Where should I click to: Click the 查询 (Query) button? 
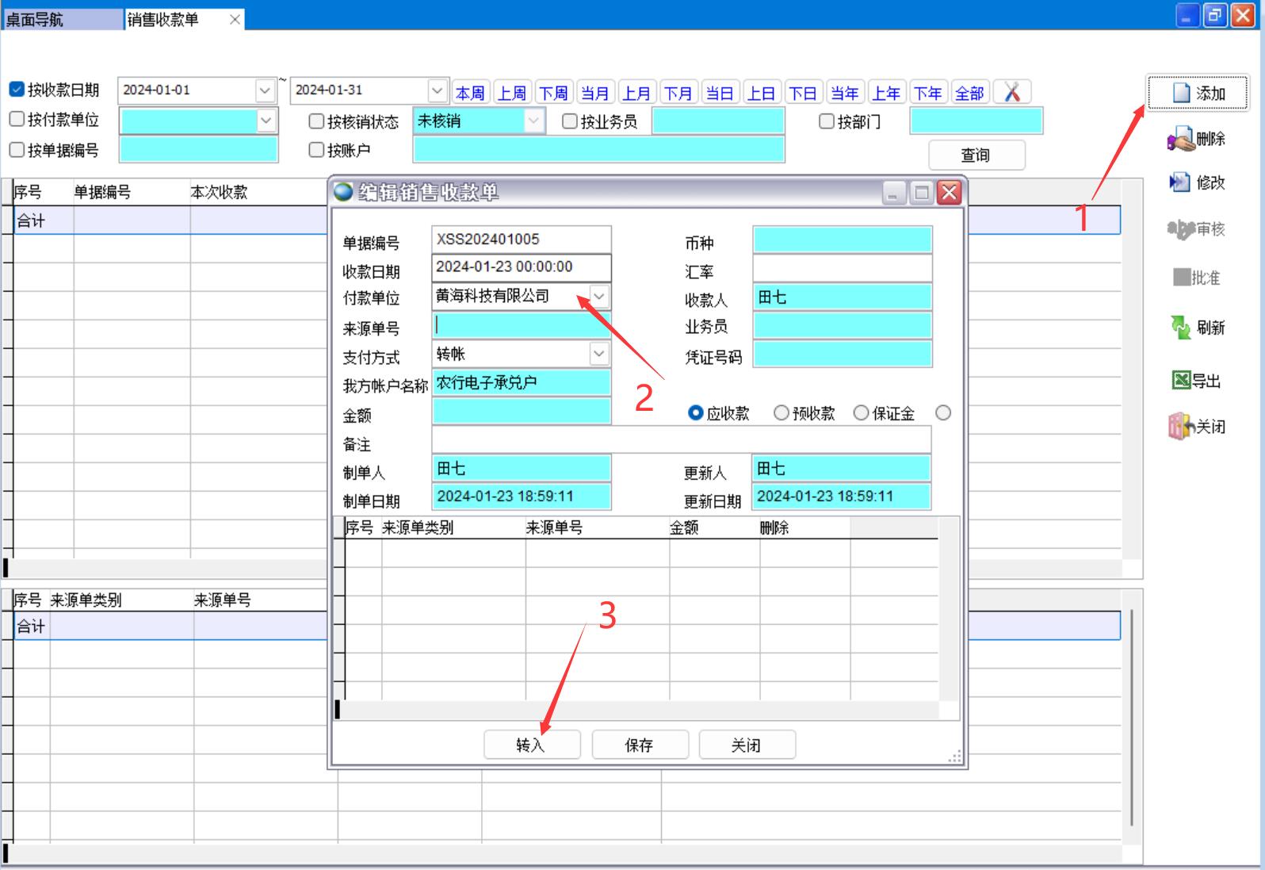pos(976,155)
